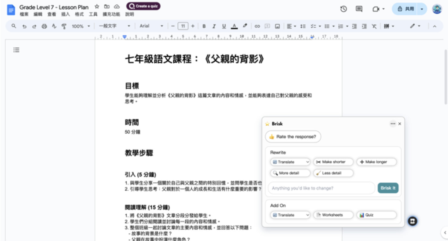Open the 插入 menu
Screen dimensions: 448x241
coord(65,14)
